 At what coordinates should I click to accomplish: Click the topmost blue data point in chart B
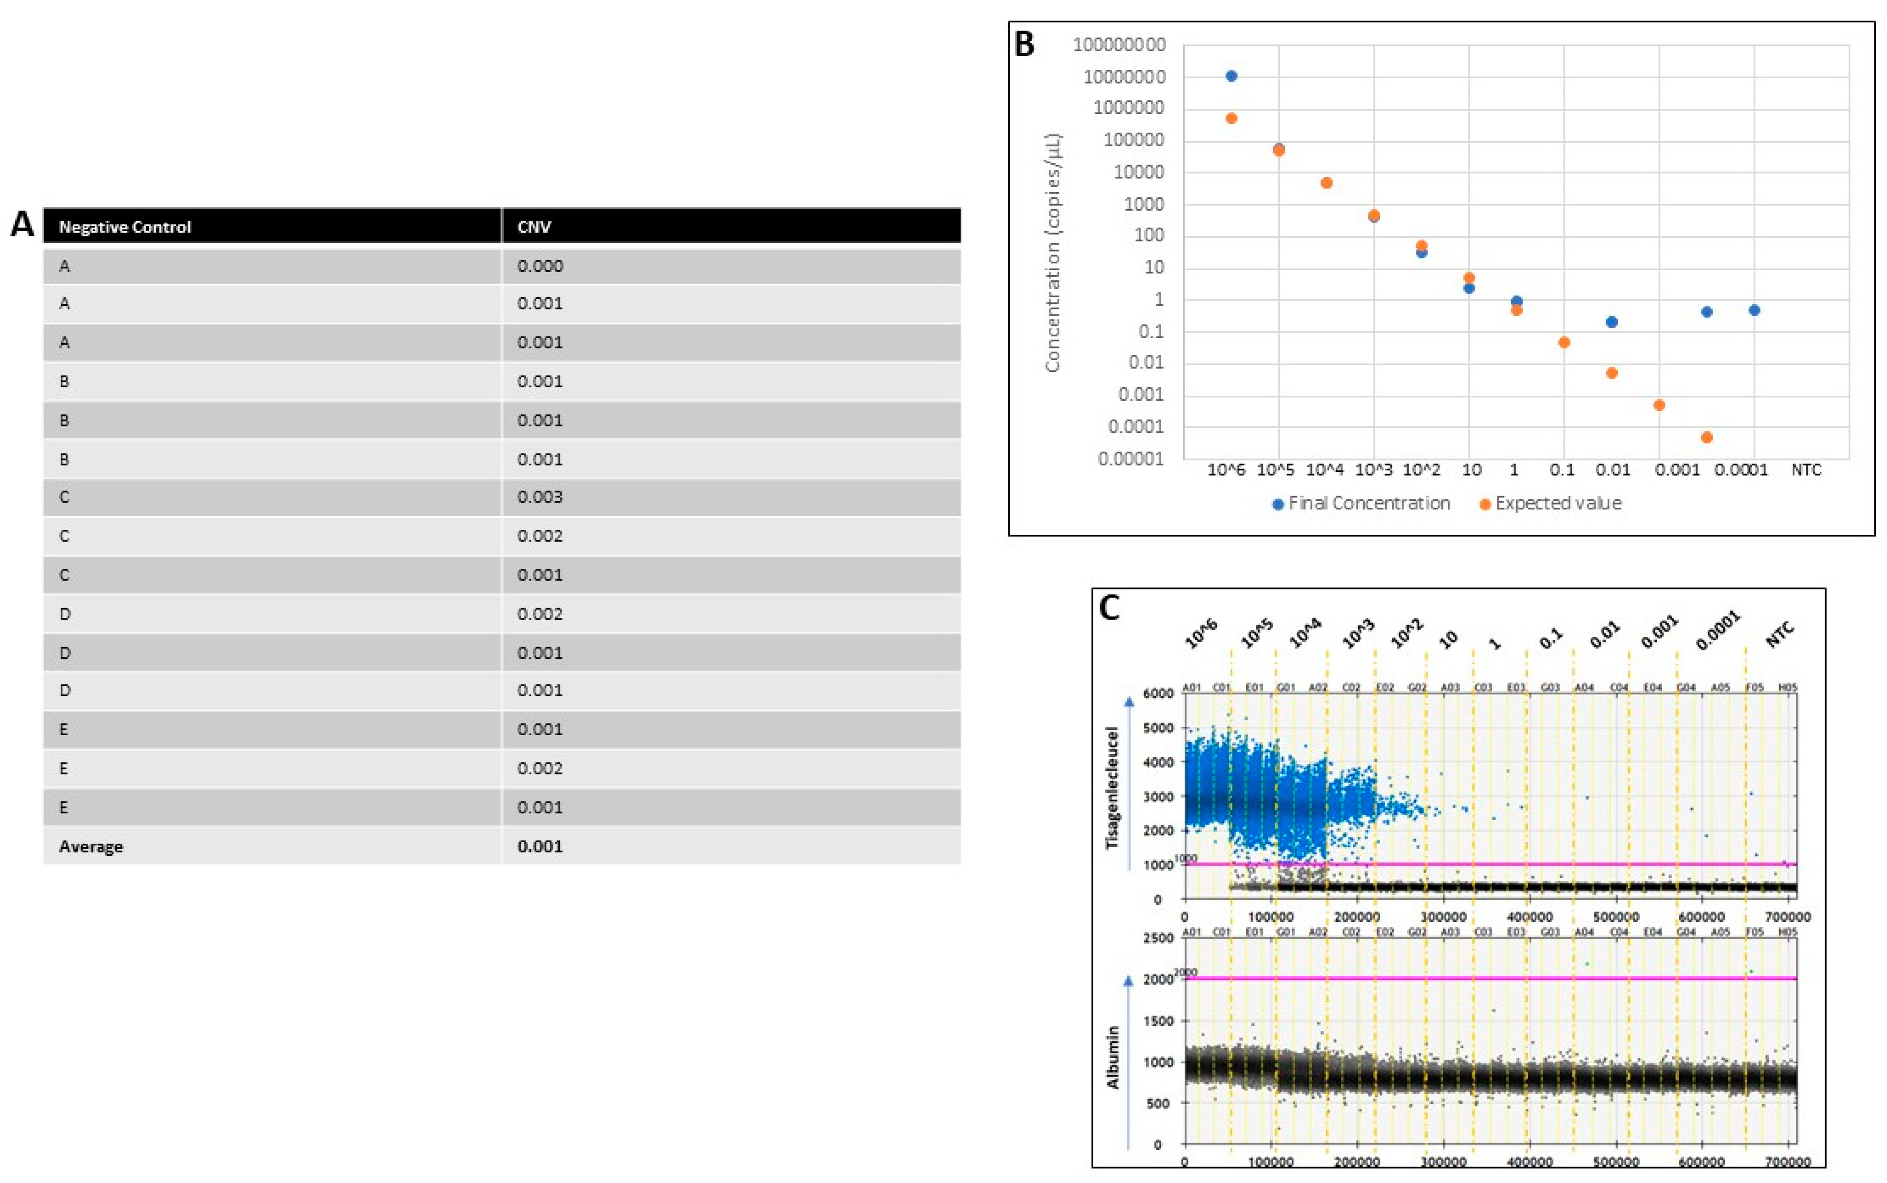tap(1231, 76)
